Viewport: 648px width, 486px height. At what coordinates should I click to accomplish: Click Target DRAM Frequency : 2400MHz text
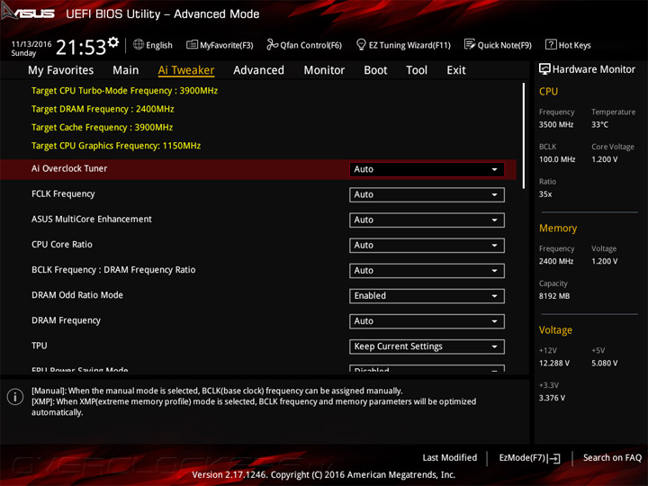tap(103, 109)
